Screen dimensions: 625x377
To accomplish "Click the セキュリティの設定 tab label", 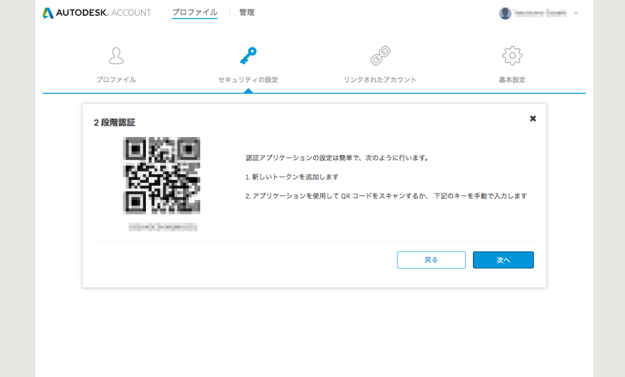I will pos(248,79).
